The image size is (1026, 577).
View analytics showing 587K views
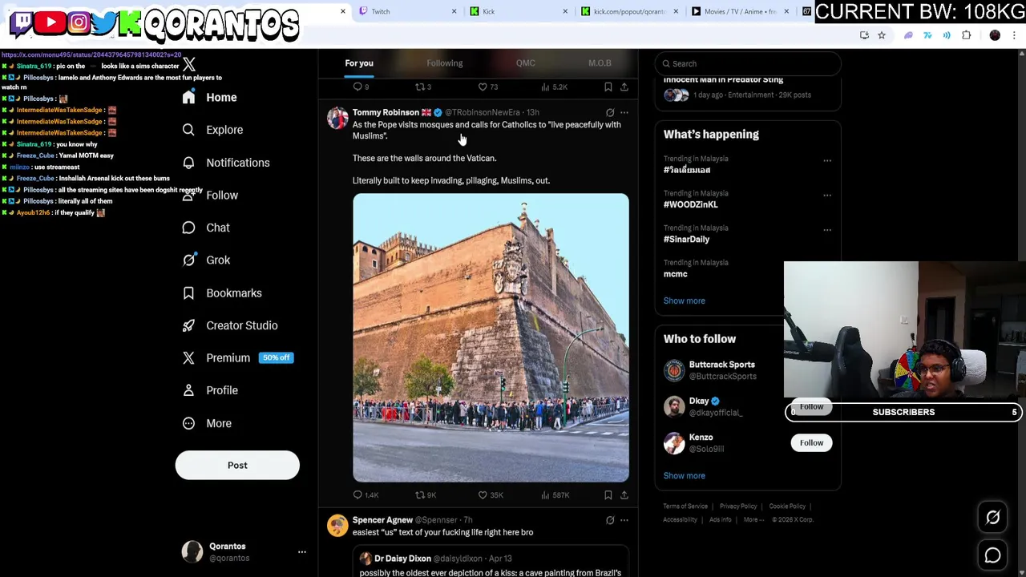point(555,495)
